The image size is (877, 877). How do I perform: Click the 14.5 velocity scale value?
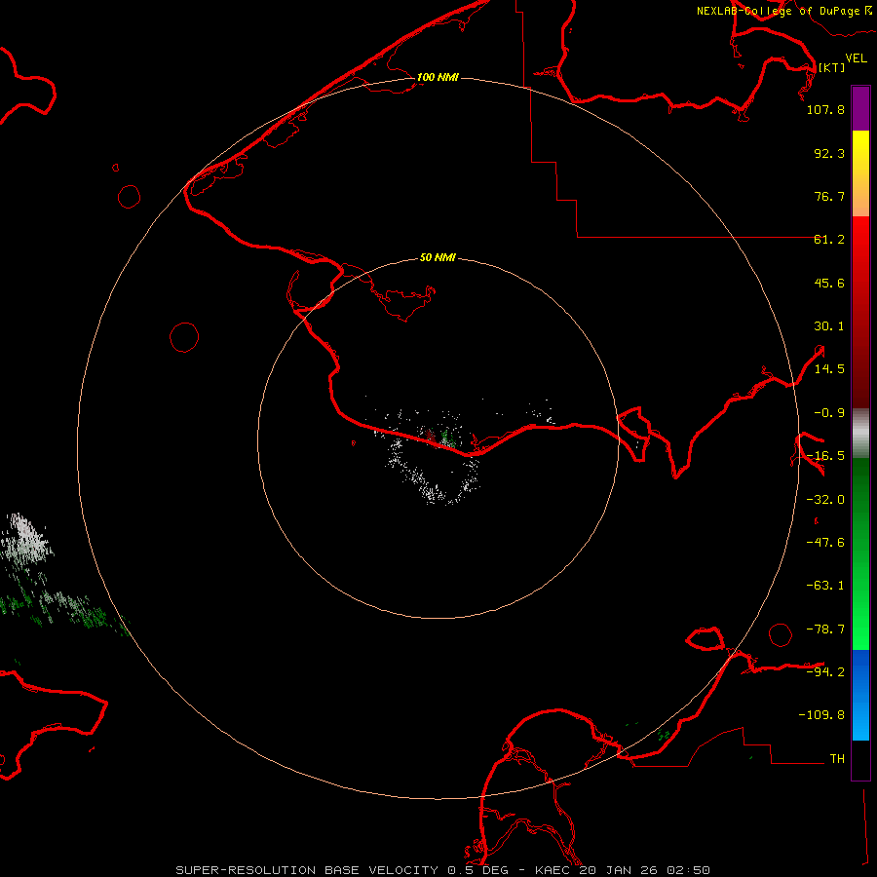[x=829, y=369]
